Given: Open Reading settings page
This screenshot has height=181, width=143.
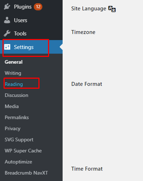Looking at the screenshot, I should click(14, 84).
